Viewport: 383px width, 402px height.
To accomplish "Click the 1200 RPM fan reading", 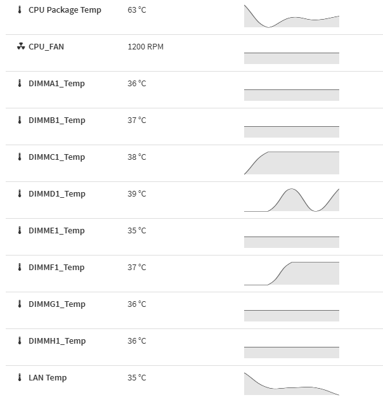I will [x=145, y=47].
